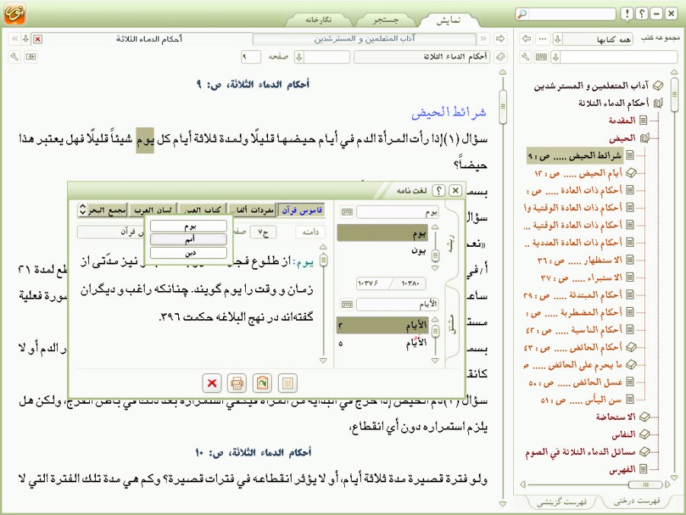Open the virtual keyboard icon in book list panel

tap(541, 57)
